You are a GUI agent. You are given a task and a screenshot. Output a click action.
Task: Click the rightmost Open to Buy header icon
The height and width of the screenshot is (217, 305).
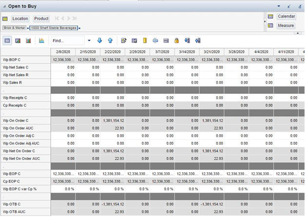(x=300, y=6)
